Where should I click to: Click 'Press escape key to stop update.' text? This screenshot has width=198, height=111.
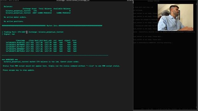[19, 70]
